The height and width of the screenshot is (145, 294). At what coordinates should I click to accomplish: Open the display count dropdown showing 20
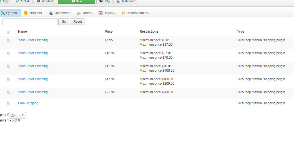[17, 115]
